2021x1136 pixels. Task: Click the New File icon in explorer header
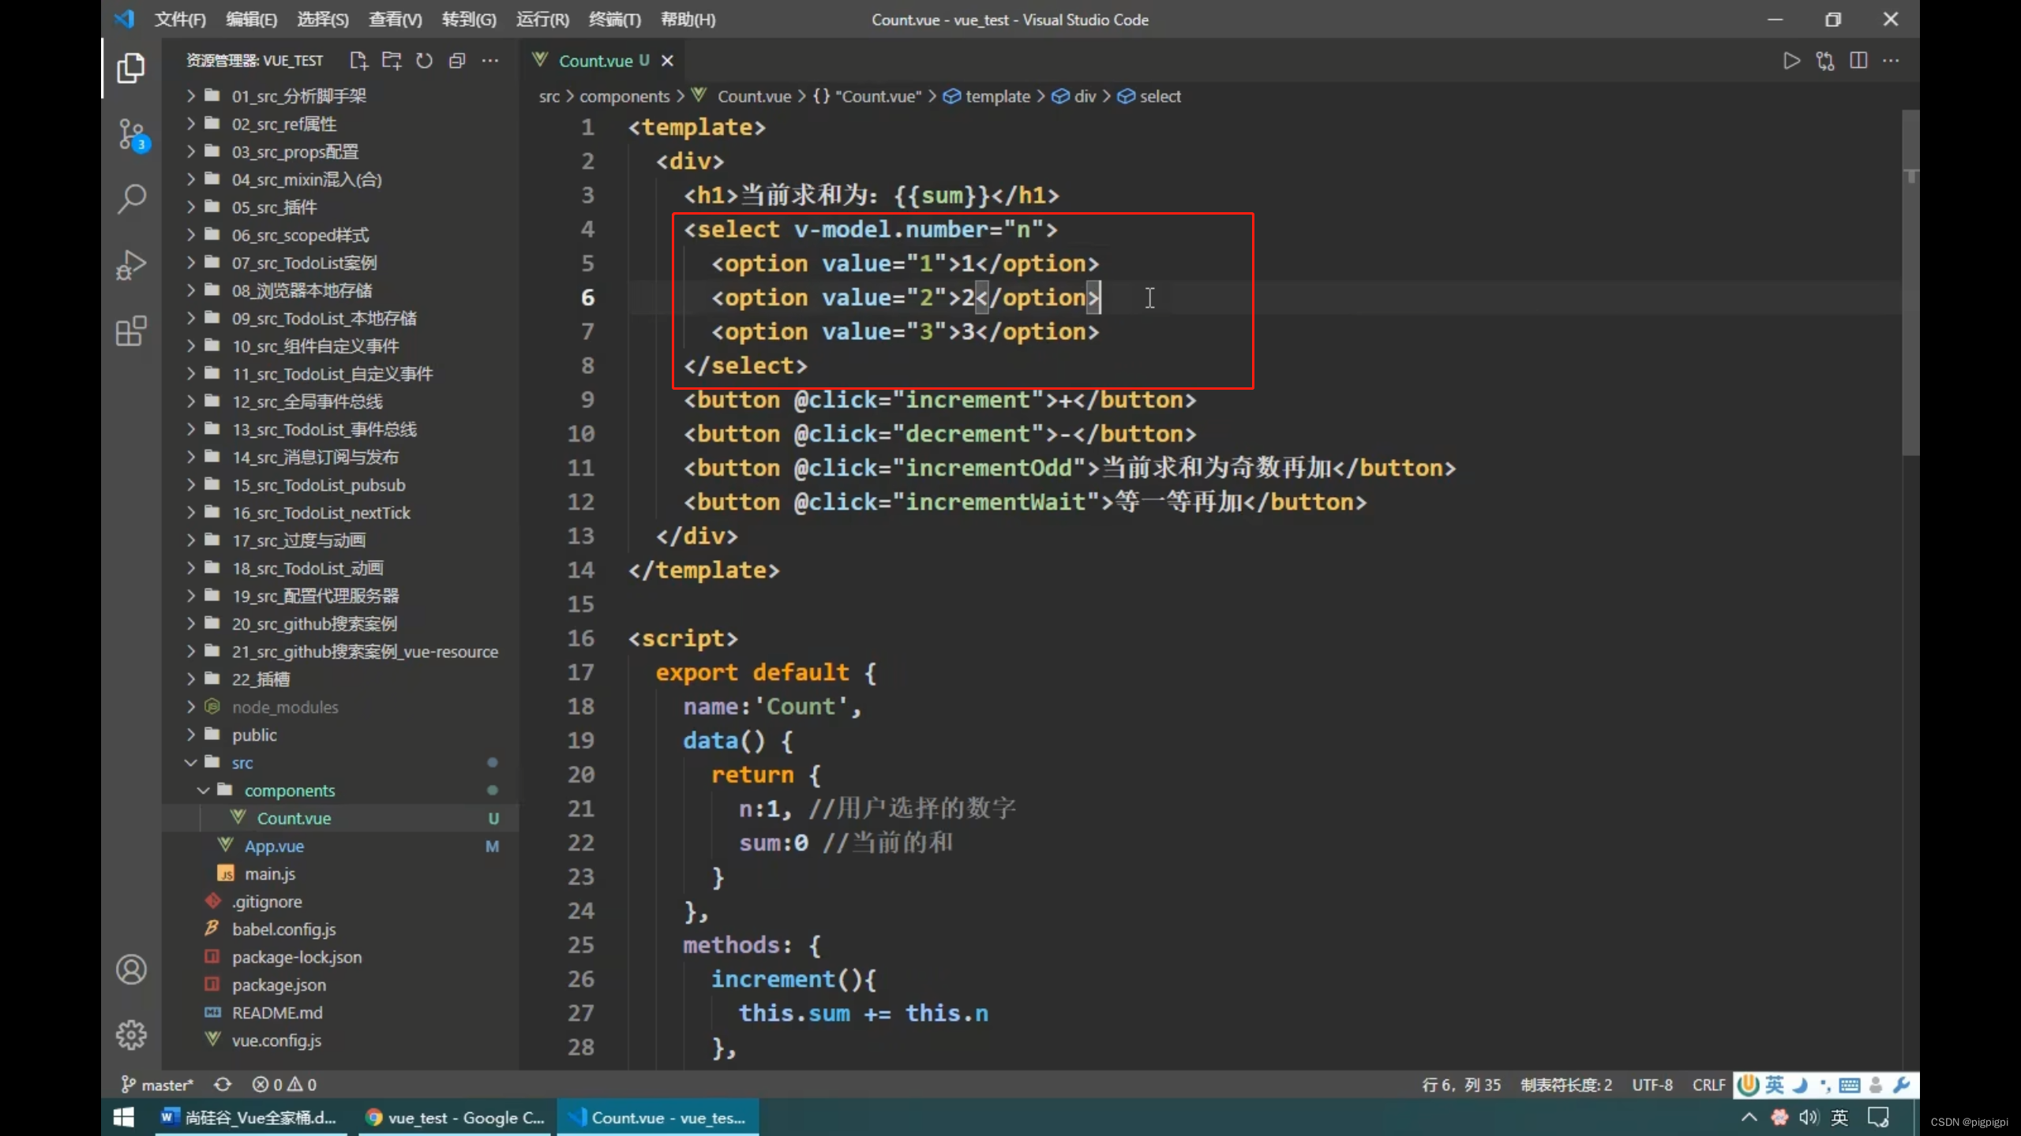[x=358, y=61]
